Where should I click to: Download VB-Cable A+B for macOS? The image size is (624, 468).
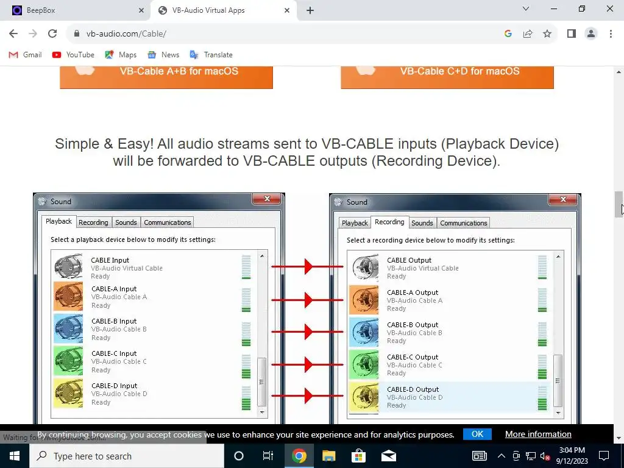point(166,77)
